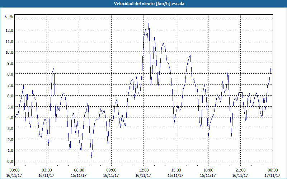Viewport: 287px width, 179px height.
Task: Click the wind speed peak after 12:00
Action: pos(149,21)
